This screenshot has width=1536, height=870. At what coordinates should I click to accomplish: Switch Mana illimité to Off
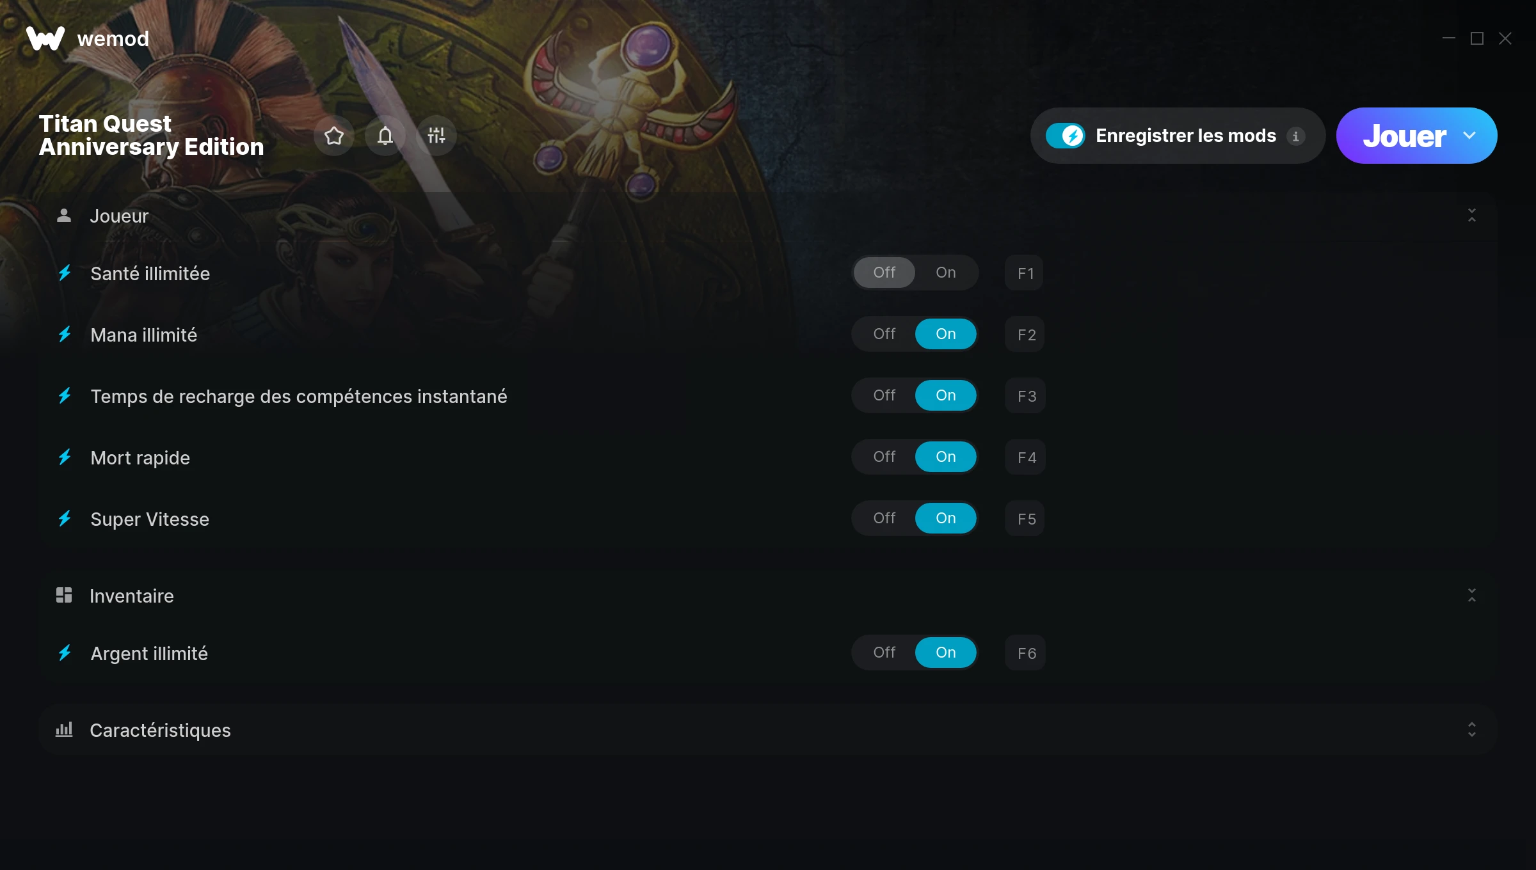tap(884, 334)
